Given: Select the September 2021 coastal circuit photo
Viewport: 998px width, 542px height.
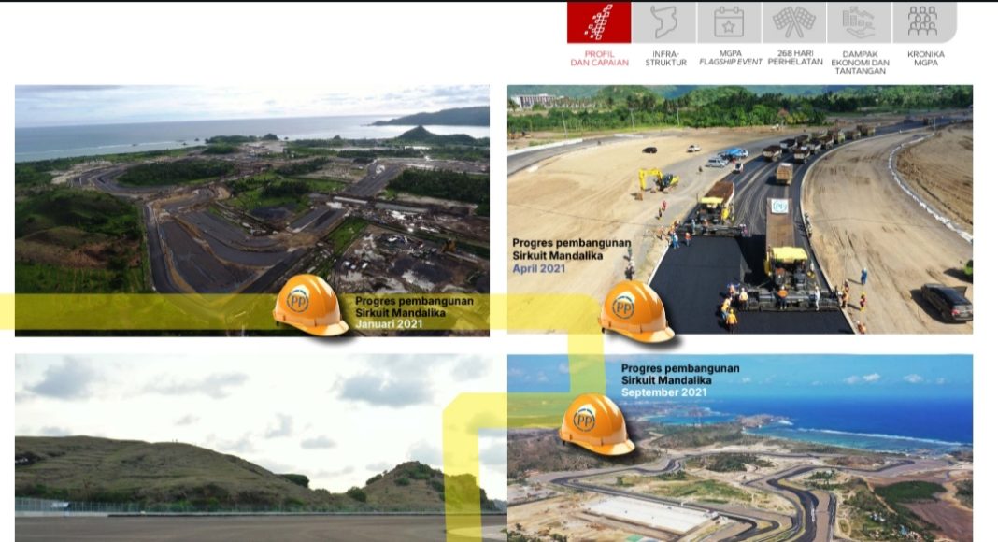Looking at the screenshot, I should point(794,467).
